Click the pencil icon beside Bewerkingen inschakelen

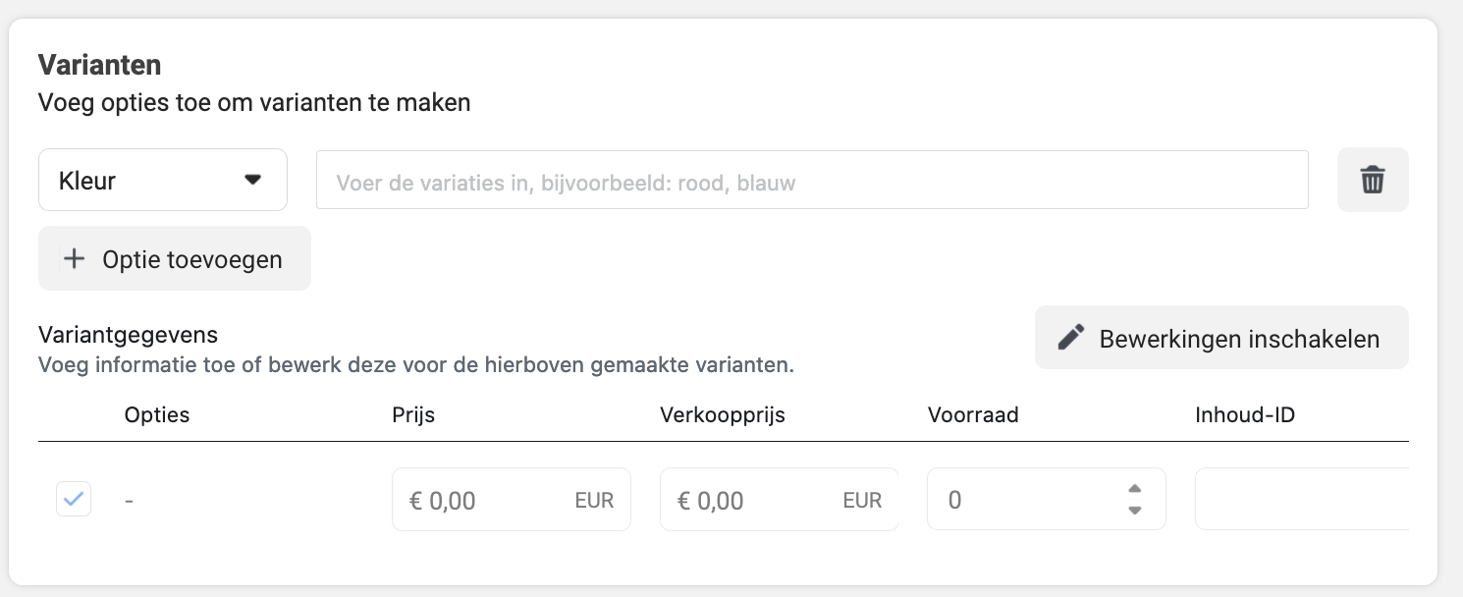point(1070,338)
